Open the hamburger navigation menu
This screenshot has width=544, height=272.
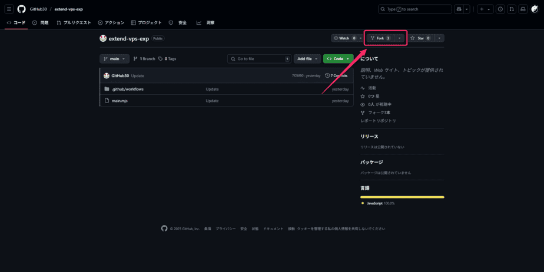(9, 9)
